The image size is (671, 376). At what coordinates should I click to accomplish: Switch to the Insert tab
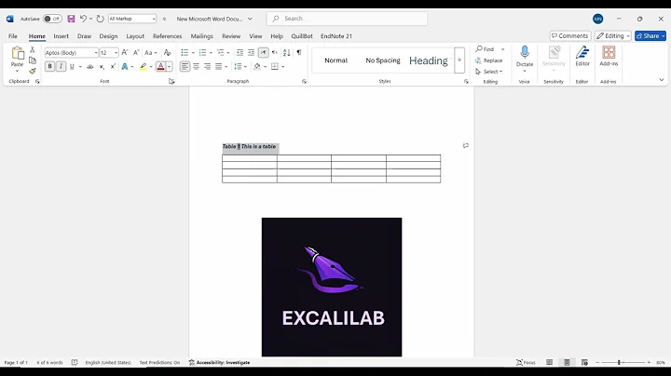coord(62,36)
